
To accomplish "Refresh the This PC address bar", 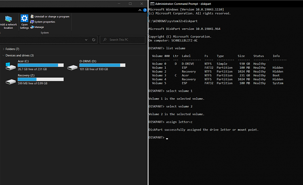I will pyautogui.click(x=94, y=40).
